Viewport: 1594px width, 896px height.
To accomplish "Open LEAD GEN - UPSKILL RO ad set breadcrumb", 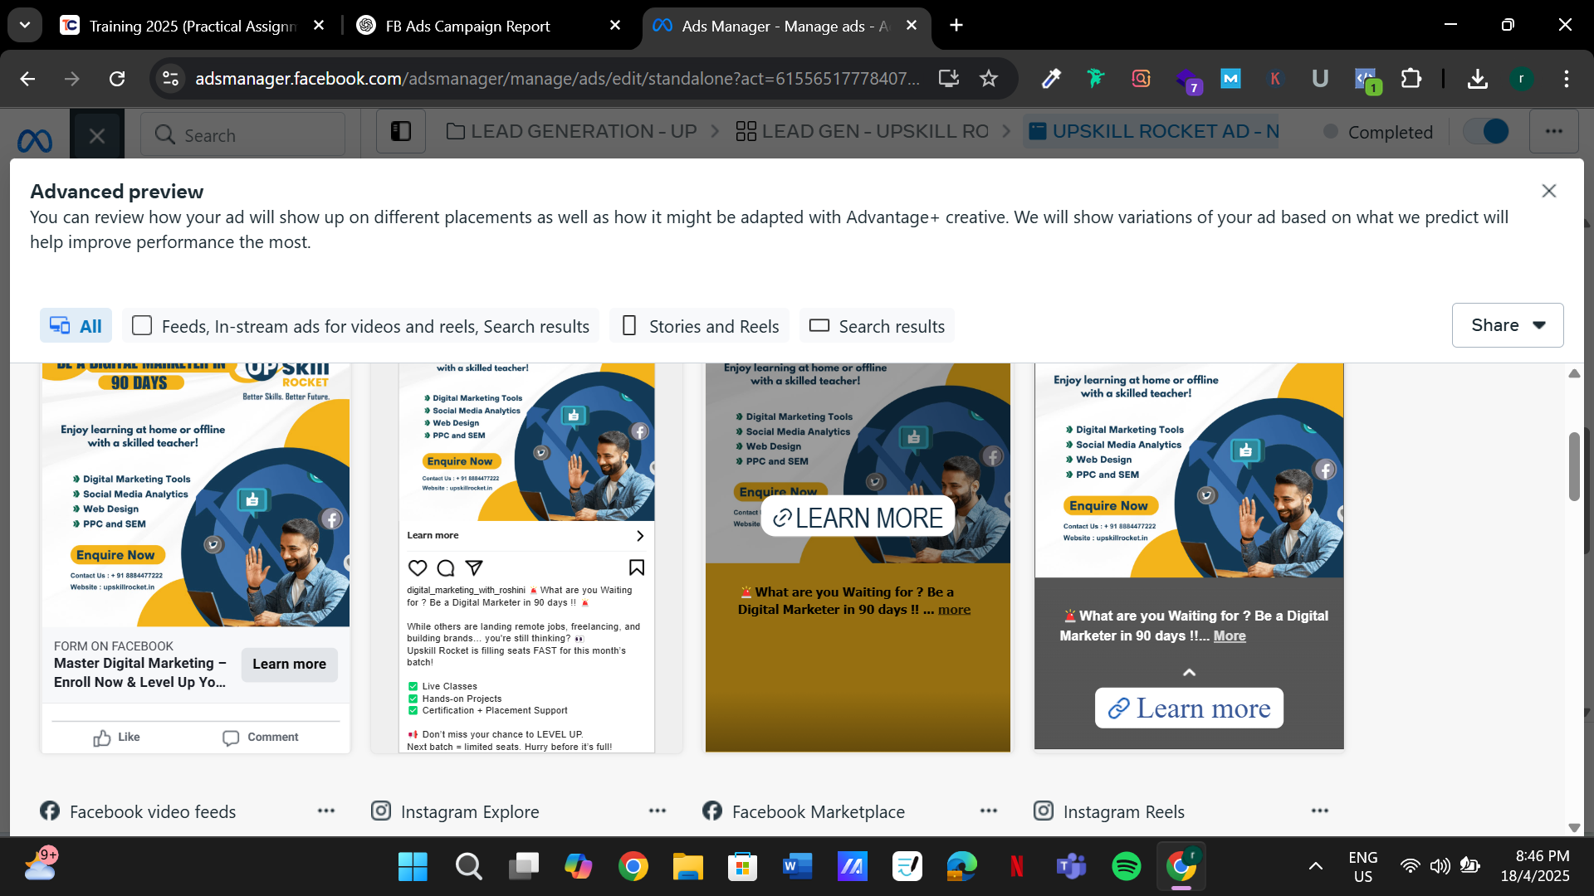I will 862,131.
